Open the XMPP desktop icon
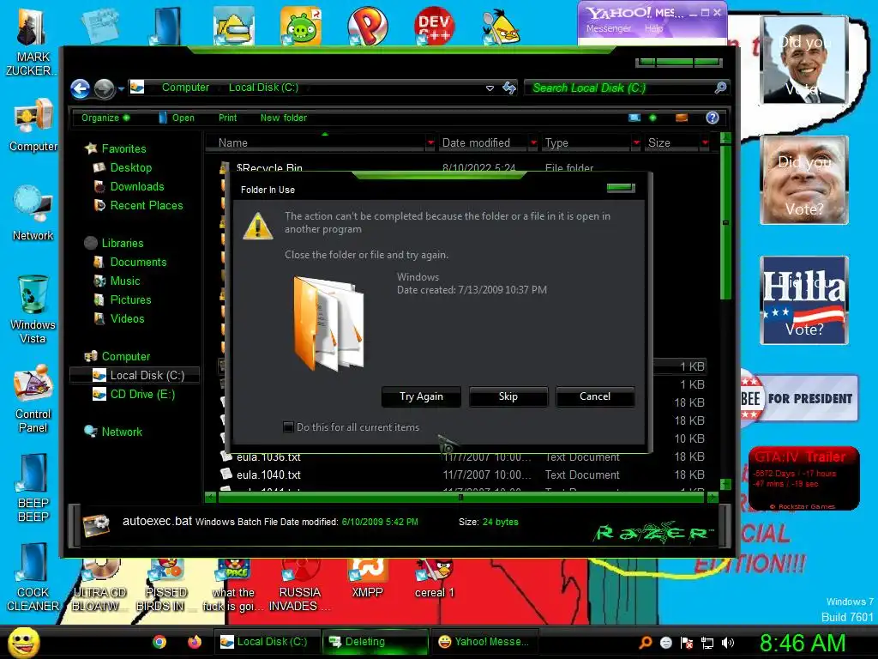 click(x=367, y=578)
